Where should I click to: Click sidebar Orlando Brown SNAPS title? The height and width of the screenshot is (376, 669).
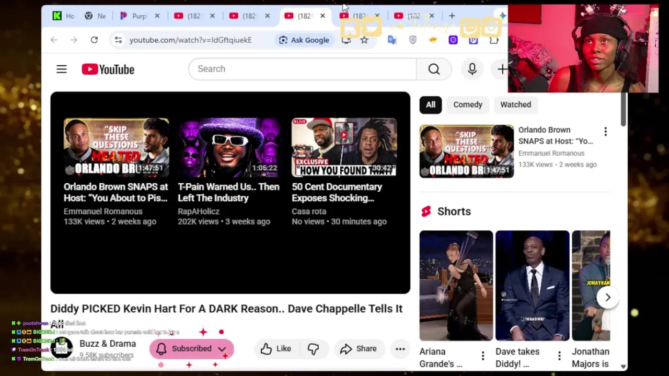(x=556, y=135)
